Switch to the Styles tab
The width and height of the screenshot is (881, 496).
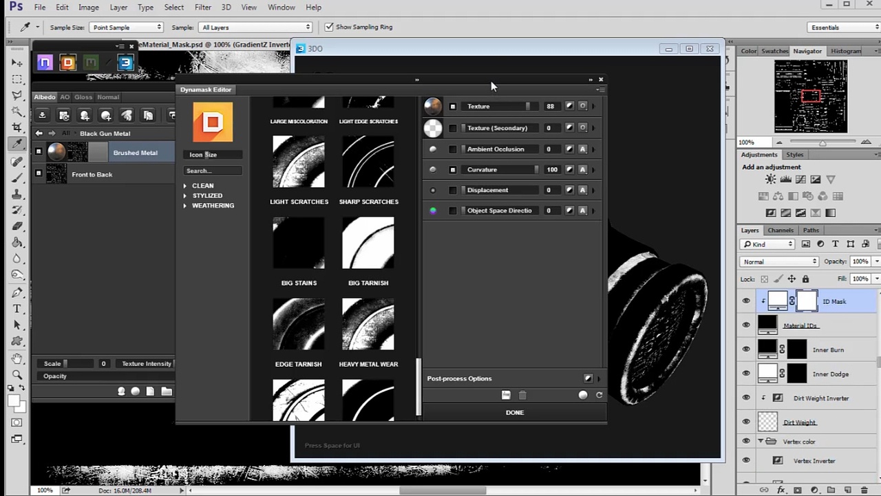(x=795, y=155)
